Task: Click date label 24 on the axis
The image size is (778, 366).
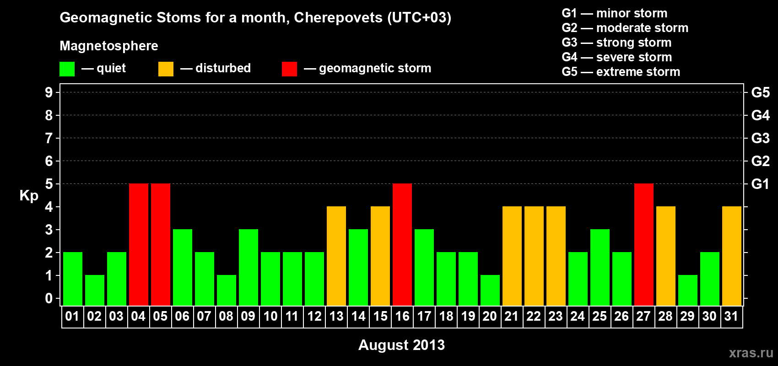Action: pos(578,317)
